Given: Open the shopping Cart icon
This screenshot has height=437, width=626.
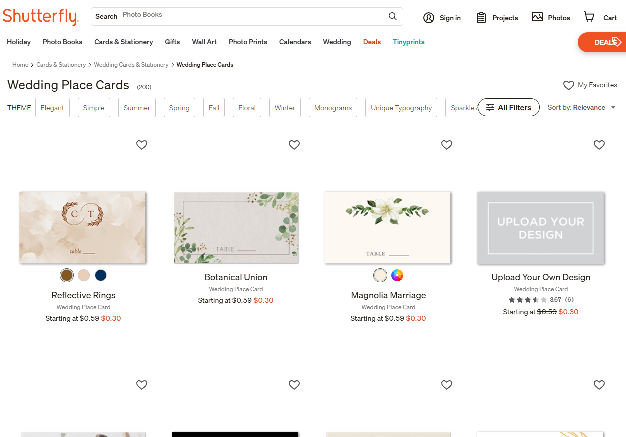Looking at the screenshot, I should [589, 17].
